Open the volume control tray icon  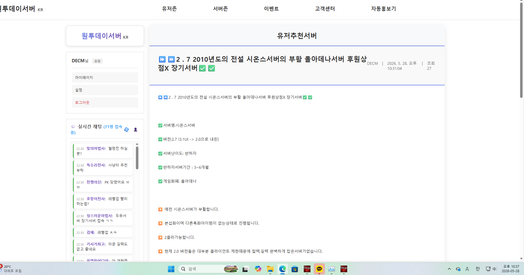coord(494,269)
